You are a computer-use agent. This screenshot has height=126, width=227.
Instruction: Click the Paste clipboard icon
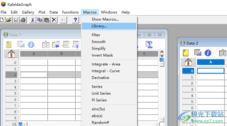[x=47, y=20]
